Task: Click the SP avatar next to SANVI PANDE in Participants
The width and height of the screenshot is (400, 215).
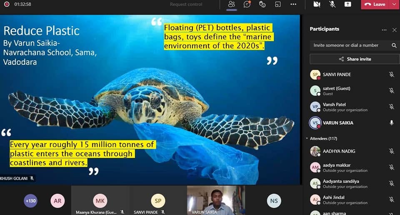Action: [x=315, y=75]
